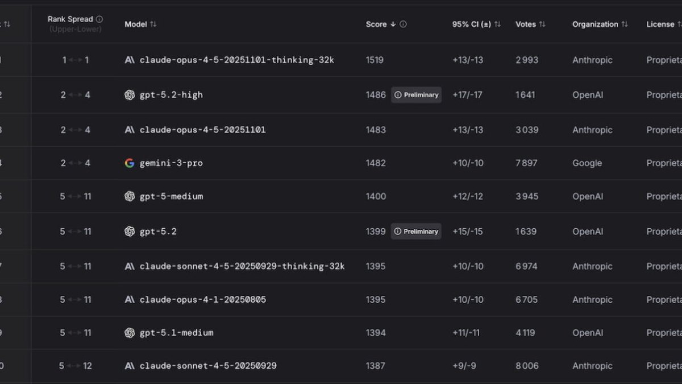Click Anthropic logo of claude-sonnet-4-5-20250929-thinking-32k
Viewport: 682px width, 384px height.
[x=130, y=266]
